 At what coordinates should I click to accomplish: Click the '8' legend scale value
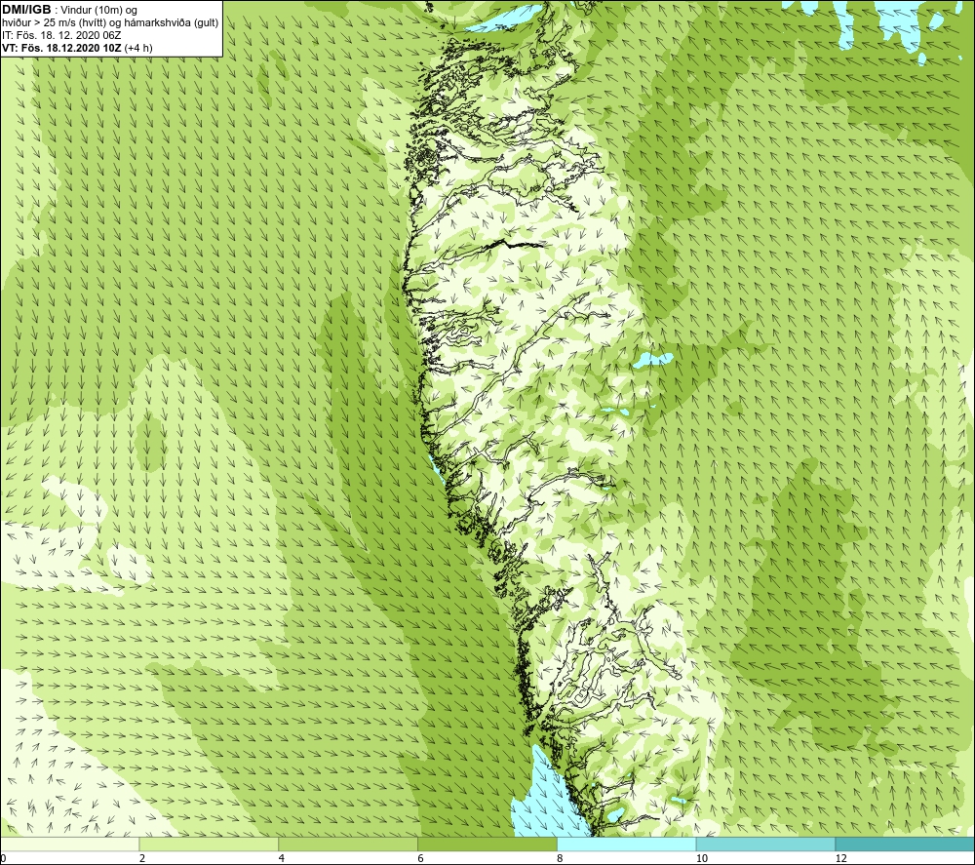[x=561, y=859]
